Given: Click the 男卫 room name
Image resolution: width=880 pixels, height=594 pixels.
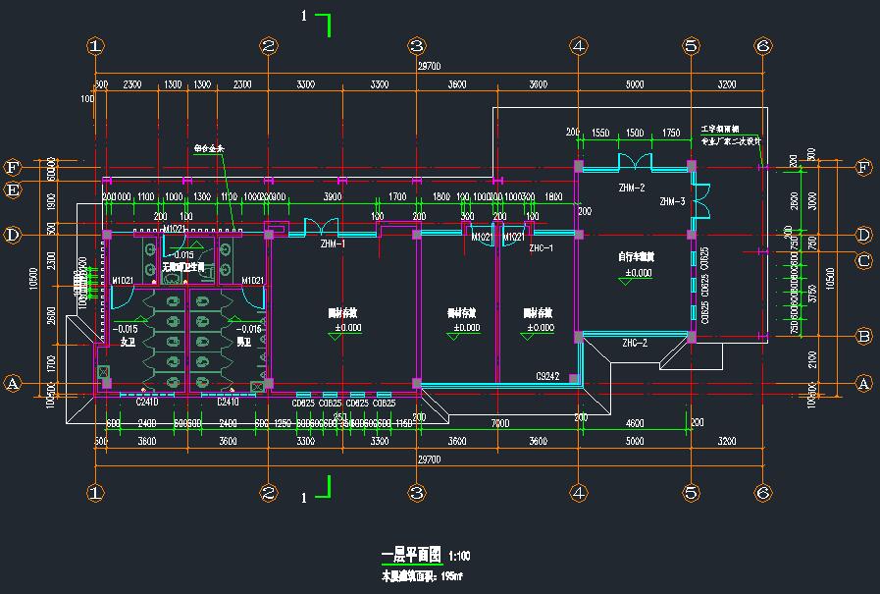Looking at the screenshot, I should [243, 342].
